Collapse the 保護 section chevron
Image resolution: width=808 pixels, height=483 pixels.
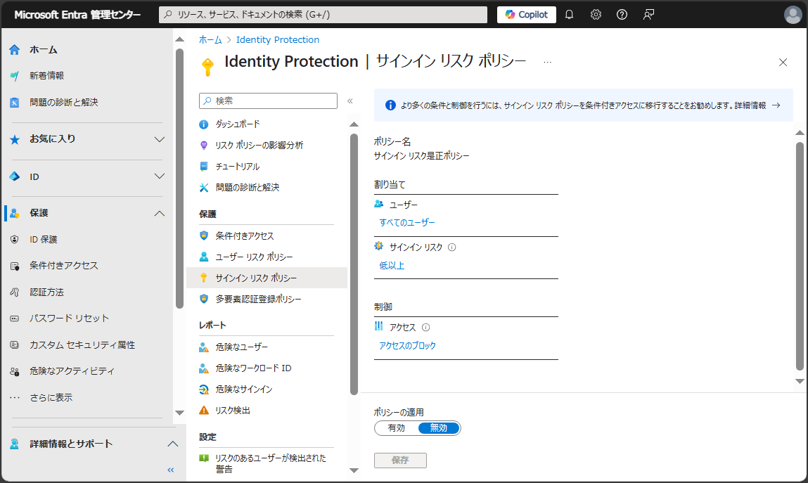coord(160,213)
